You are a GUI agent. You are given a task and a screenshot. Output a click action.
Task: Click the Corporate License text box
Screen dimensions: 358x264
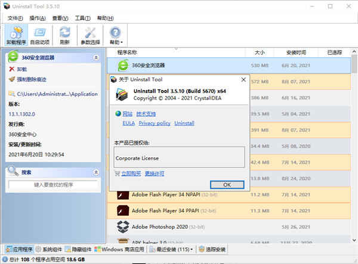[179, 157]
